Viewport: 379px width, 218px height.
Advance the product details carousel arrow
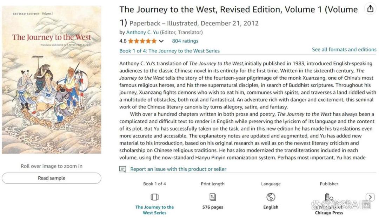pos(370,197)
